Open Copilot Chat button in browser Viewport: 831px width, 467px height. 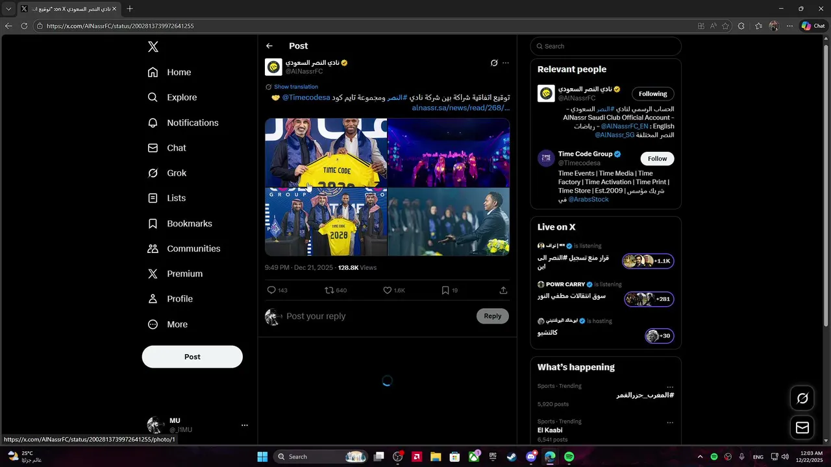coord(813,26)
